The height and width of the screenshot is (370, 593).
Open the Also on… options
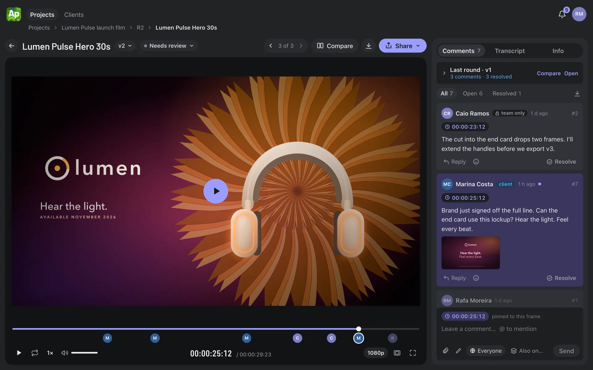(527, 351)
